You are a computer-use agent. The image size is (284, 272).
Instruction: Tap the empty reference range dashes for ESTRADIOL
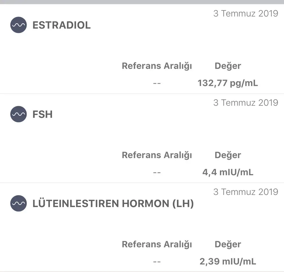157,83
